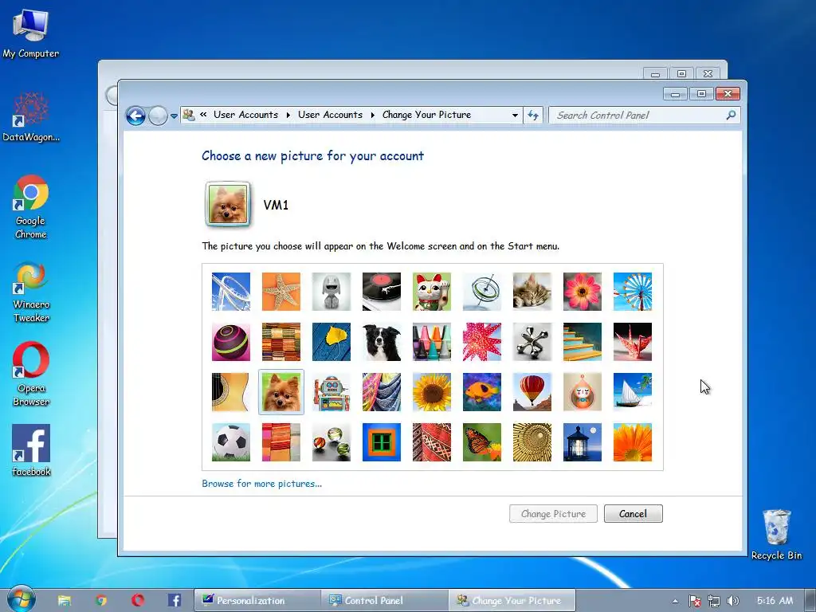Select the hot air balloon picture
The height and width of the screenshot is (612, 816).
pos(532,392)
